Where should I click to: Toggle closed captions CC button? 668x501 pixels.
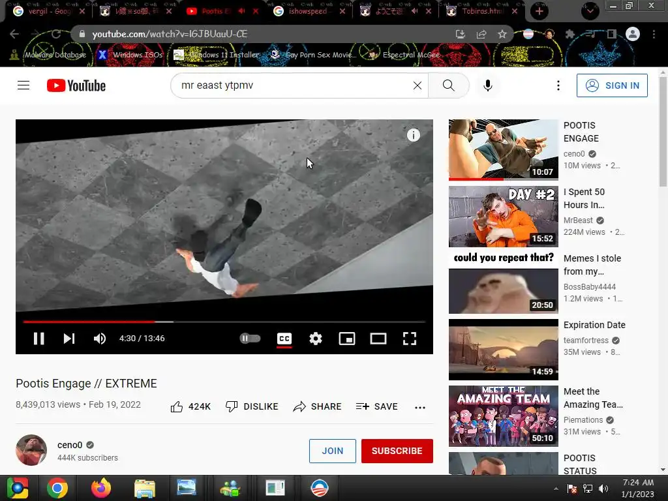(284, 339)
